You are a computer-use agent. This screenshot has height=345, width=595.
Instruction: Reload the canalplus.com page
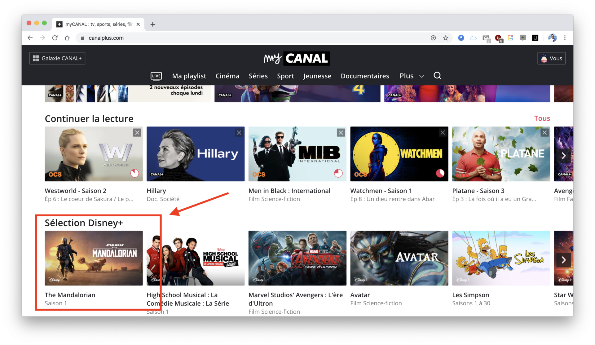pos(55,38)
